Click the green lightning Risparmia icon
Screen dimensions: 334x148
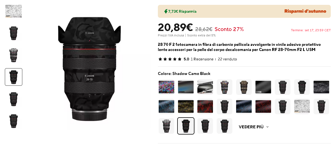[x=166, y=11]
